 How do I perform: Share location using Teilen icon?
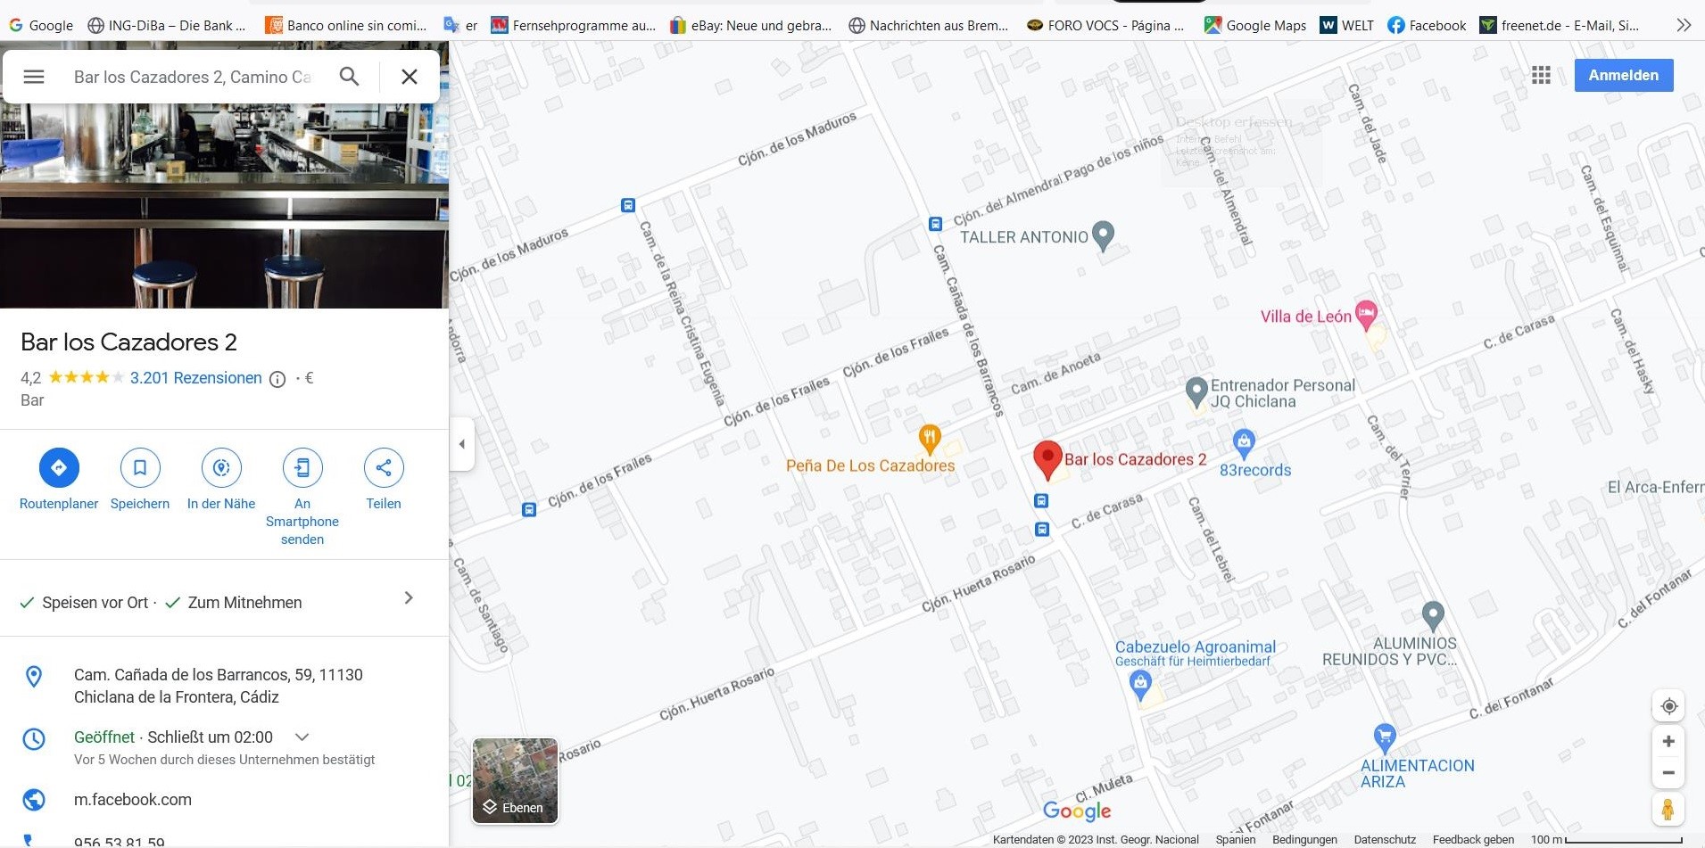[384, 467]
